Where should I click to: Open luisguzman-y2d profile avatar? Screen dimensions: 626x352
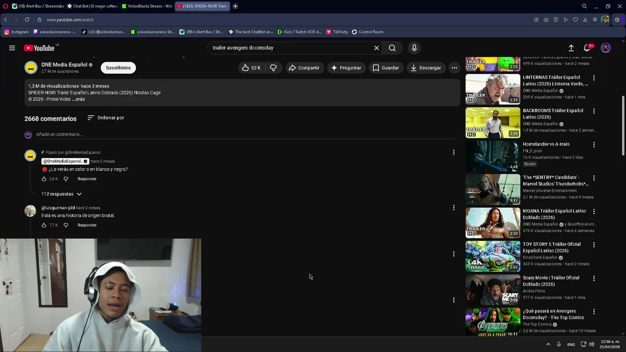pos(30,211)
